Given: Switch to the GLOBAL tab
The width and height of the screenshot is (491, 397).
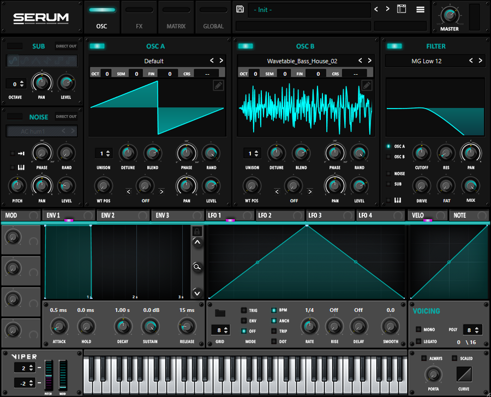Looking at the screenshot, I should coord(213,17).
